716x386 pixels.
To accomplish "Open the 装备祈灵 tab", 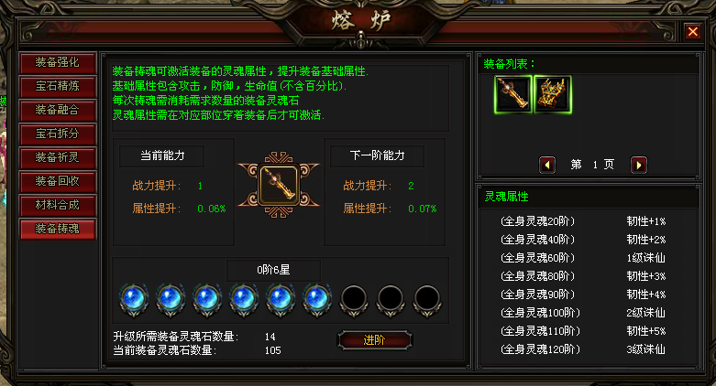I will [58, 157].
